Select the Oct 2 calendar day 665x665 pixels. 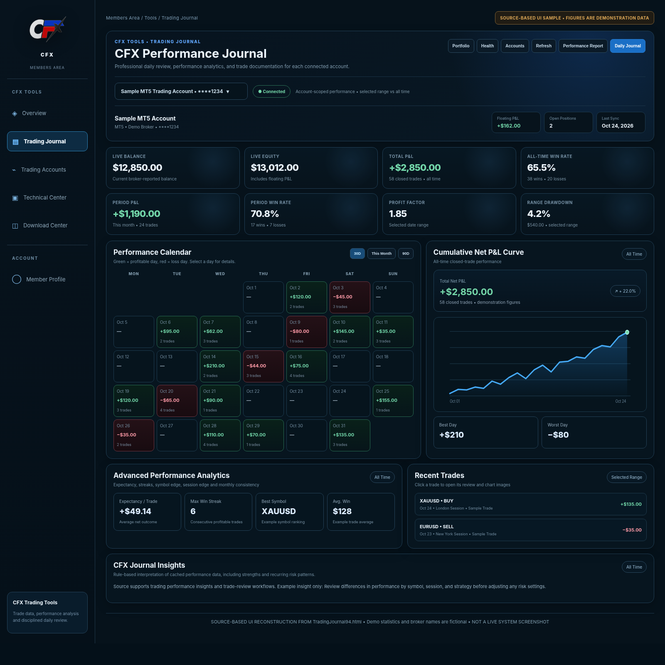coord(307,298)
